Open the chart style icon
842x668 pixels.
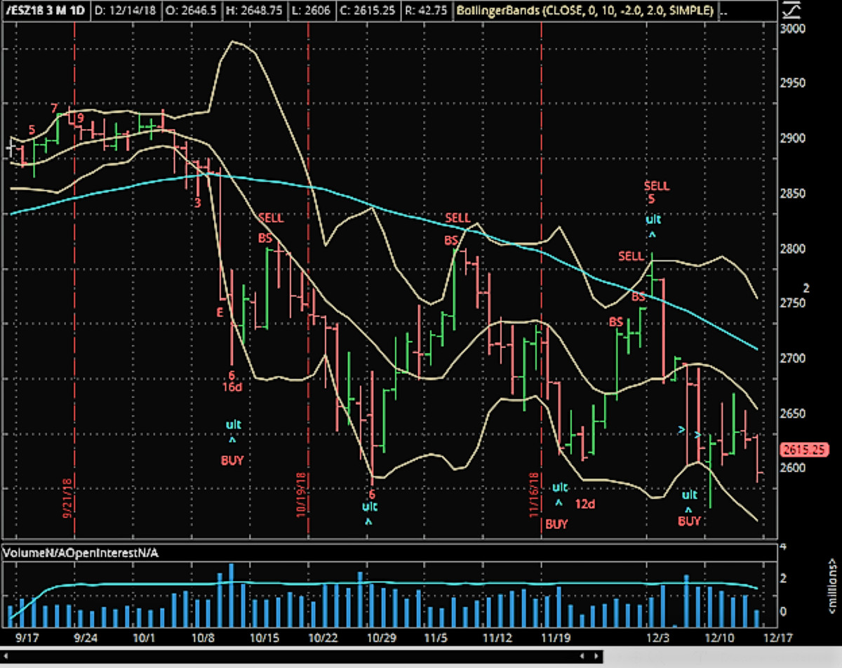pyautogui.click(x=793, y=11)
